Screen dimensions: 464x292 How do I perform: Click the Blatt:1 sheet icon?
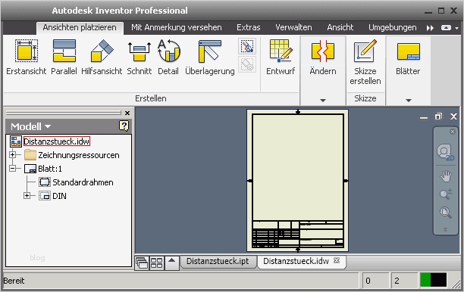coord(30,169)
